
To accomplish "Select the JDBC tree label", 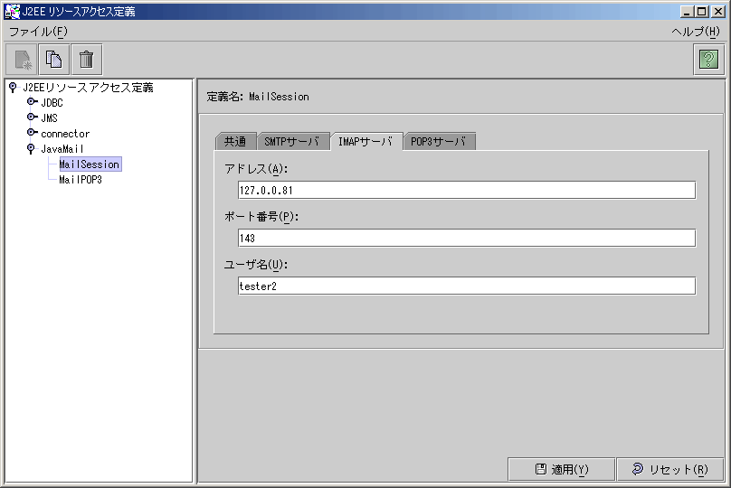I will (52, 102).
